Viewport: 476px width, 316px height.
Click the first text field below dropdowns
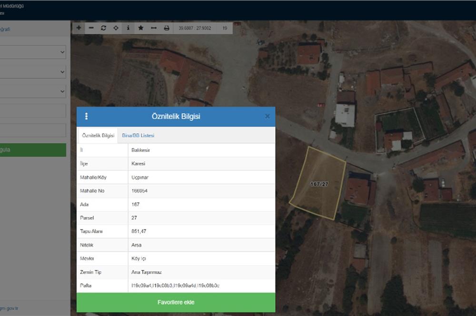pyautogui.click(x=32, y=111)
